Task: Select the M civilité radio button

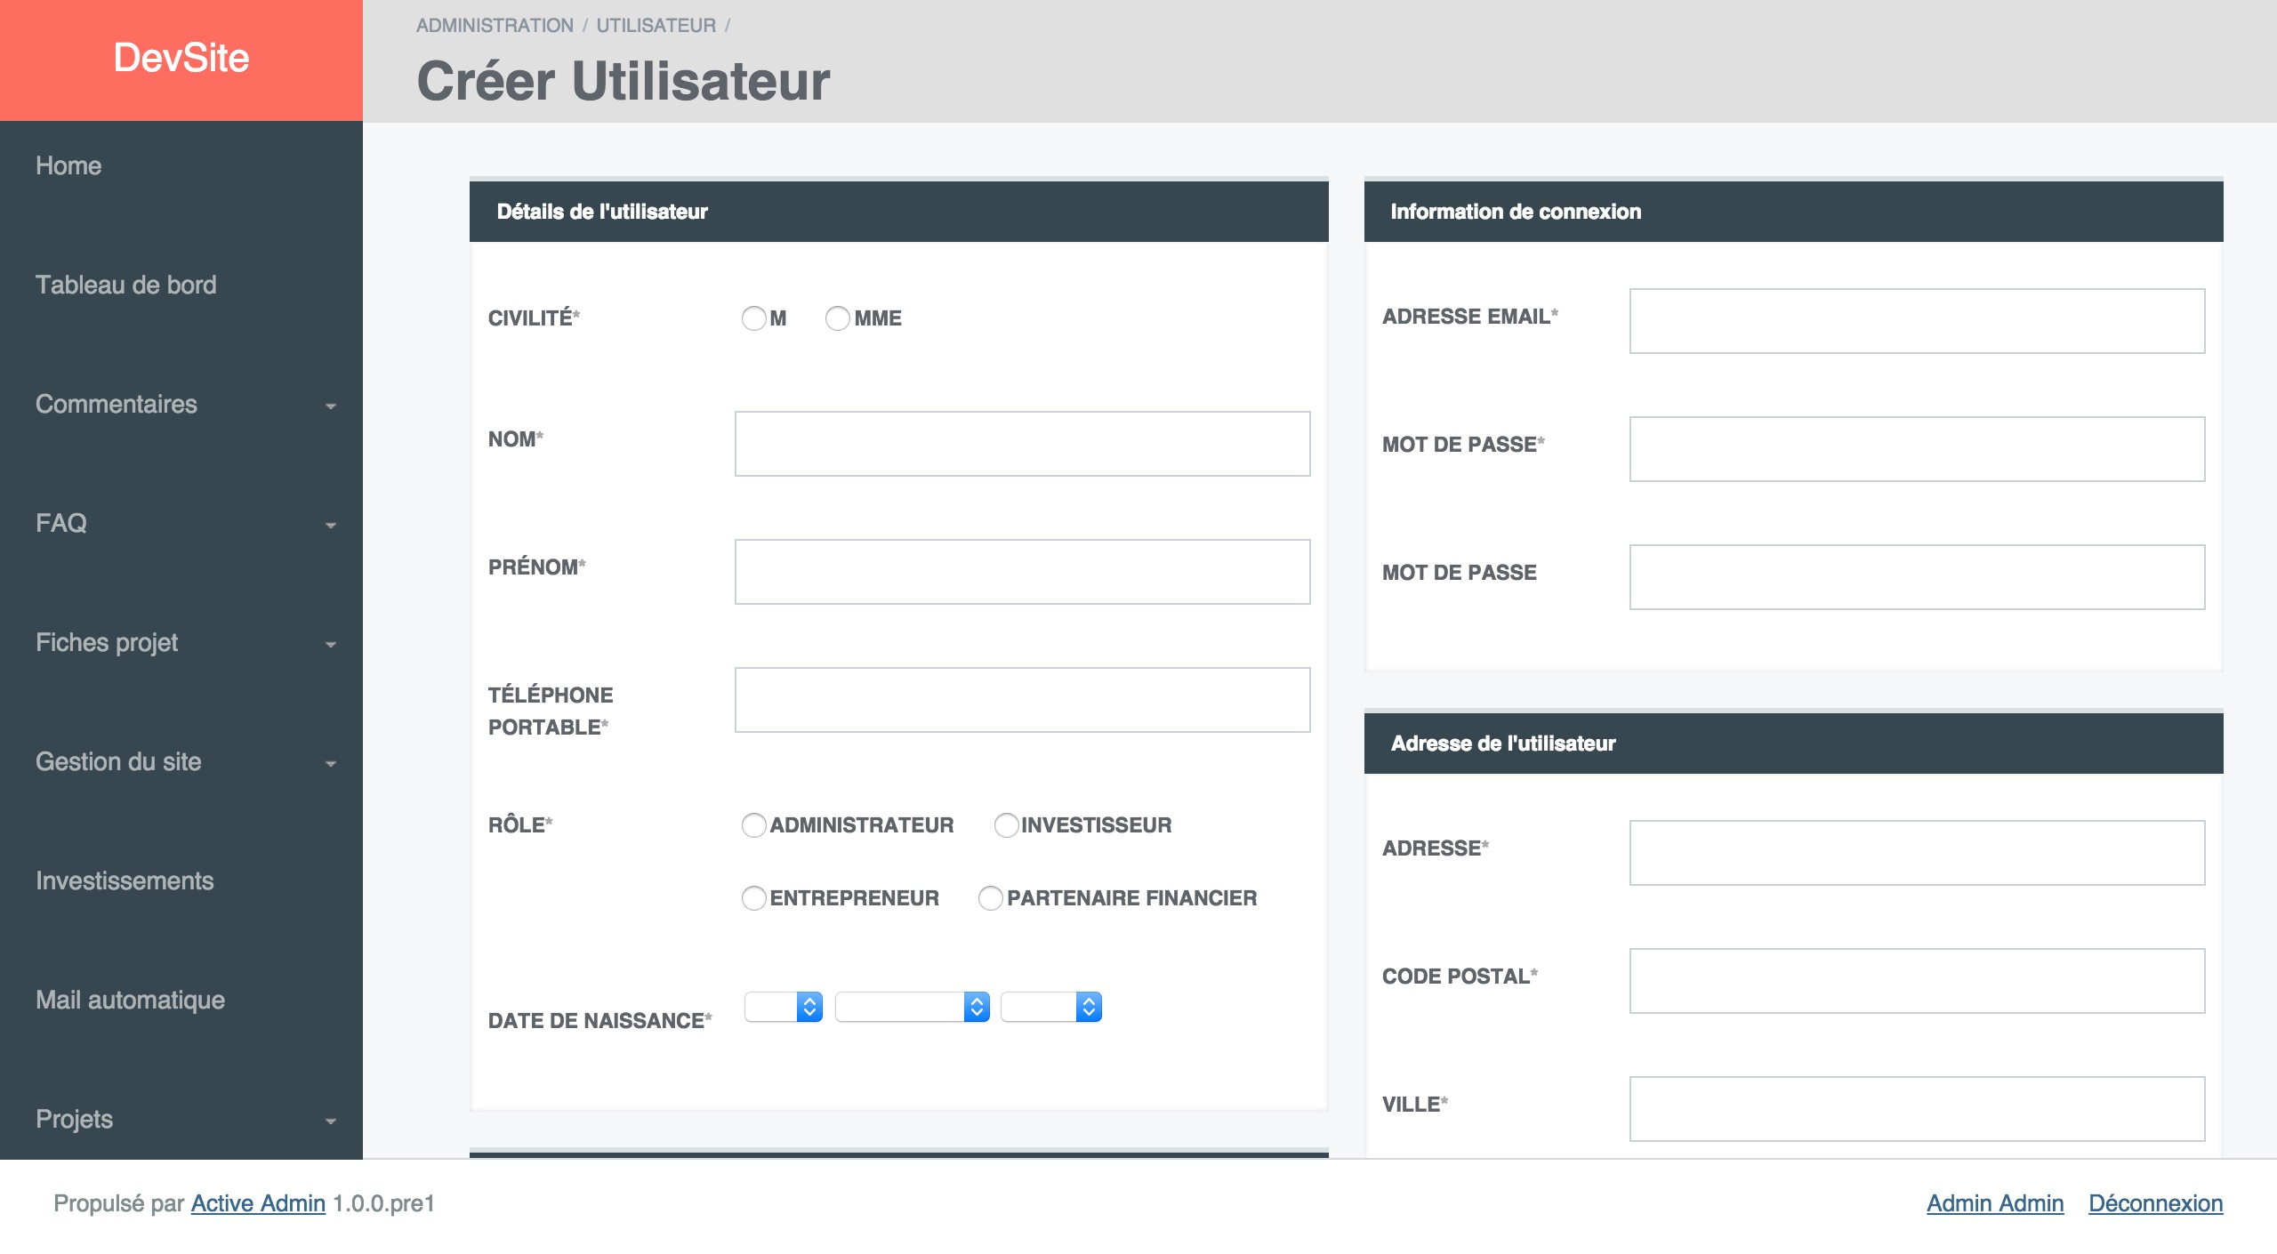Action: coord(753,318)
